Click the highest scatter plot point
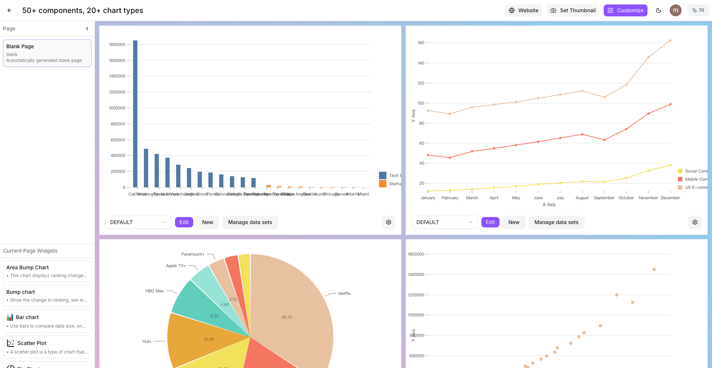712x368 pixels. [x=654, y=269]
